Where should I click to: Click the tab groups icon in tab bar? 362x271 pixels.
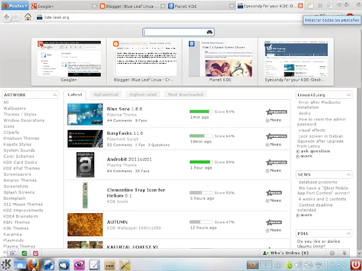[x=320, y=5]
